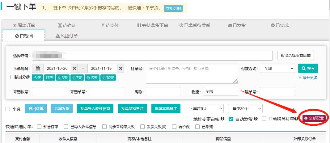Focus the 采购单号 input
Screen dimensions: 330x143
(x=107, y=91)
